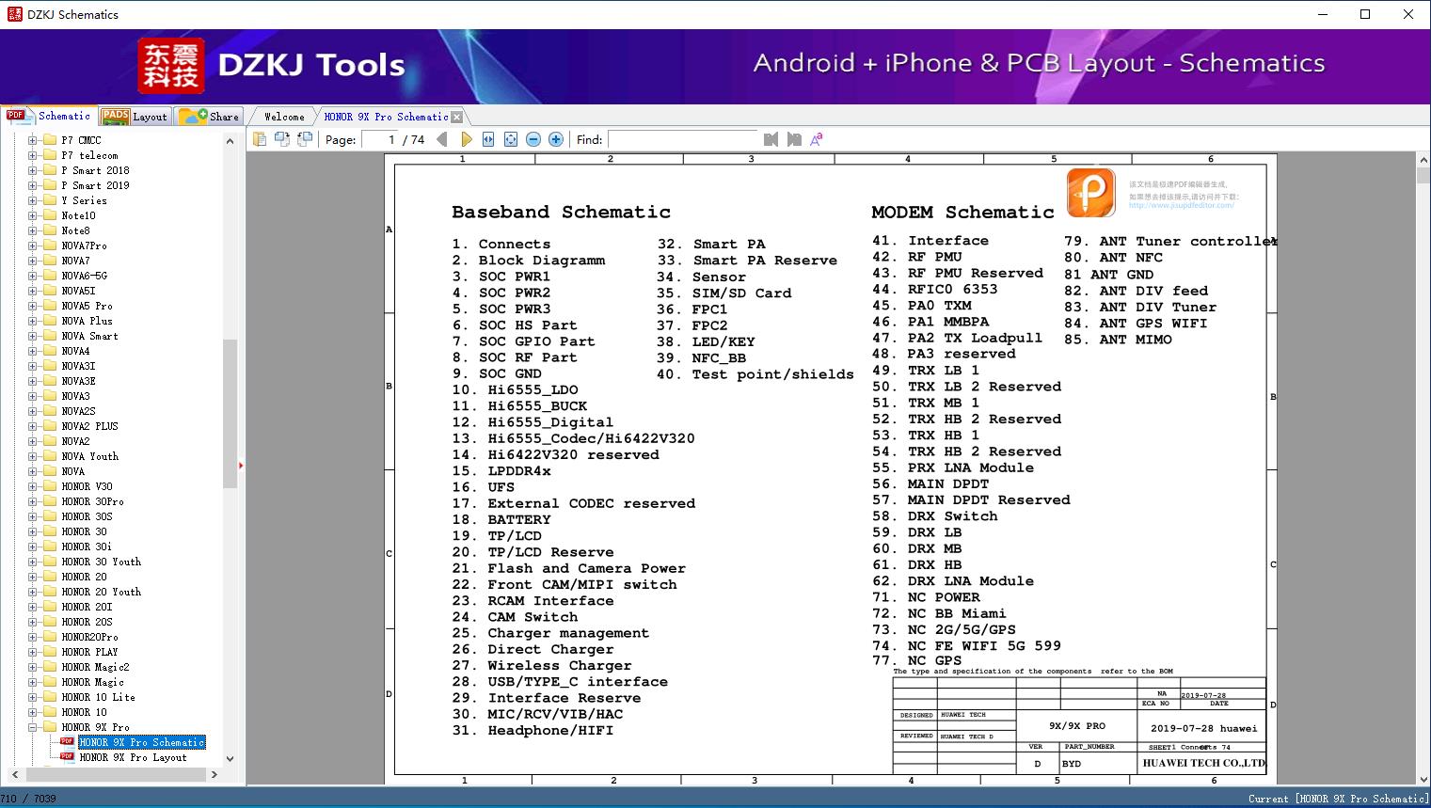Select the HONOR 30Pro folder

92,501
